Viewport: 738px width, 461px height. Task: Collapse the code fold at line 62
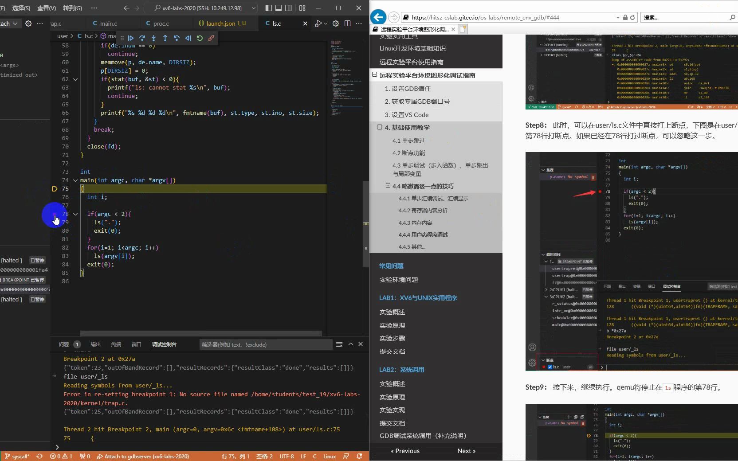75,79
